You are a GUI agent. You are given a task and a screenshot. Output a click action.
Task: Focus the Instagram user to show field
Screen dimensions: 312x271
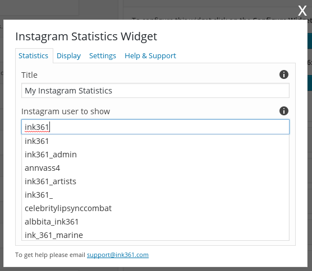[155, 127]
